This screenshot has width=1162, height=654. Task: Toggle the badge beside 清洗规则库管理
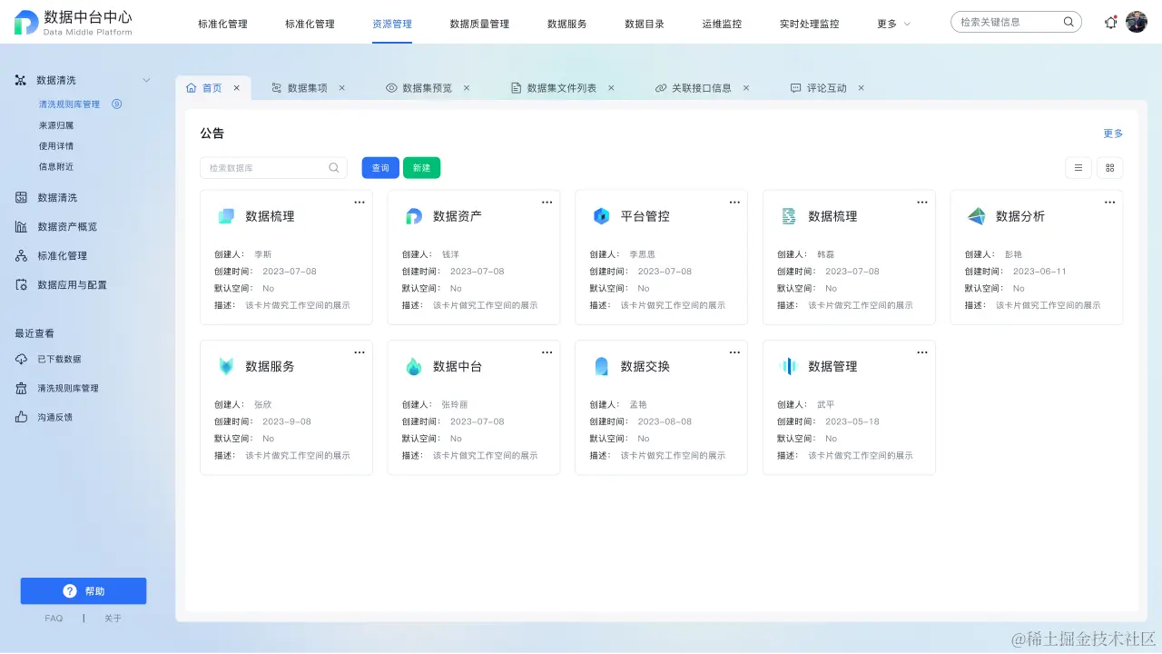pyautogui.click(x=118, y=104)
